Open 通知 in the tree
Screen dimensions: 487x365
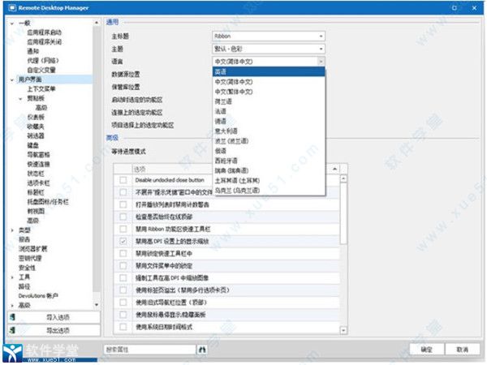(x=33, y=51)
